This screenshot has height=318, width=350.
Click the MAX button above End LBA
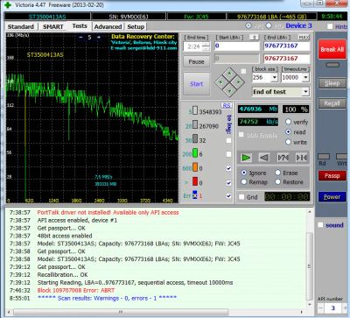[304, 38]
